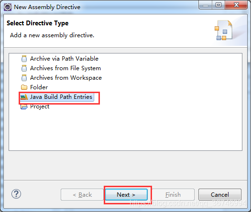
Task: Maximize the New Assembly Directive window
Action: pyautogui.click(x=218, y=5)
